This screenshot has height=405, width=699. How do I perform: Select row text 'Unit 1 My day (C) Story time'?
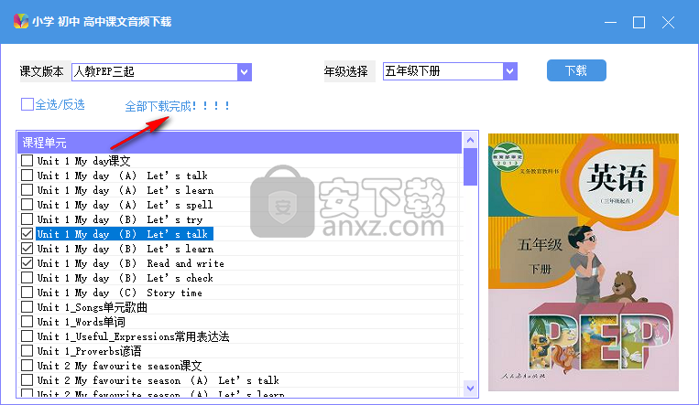[119, 293]
